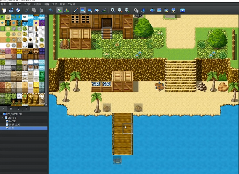This screenshot has width=239, height=174.
Task: Click the right basket event on beach
Action: click(x=139, y=107)
